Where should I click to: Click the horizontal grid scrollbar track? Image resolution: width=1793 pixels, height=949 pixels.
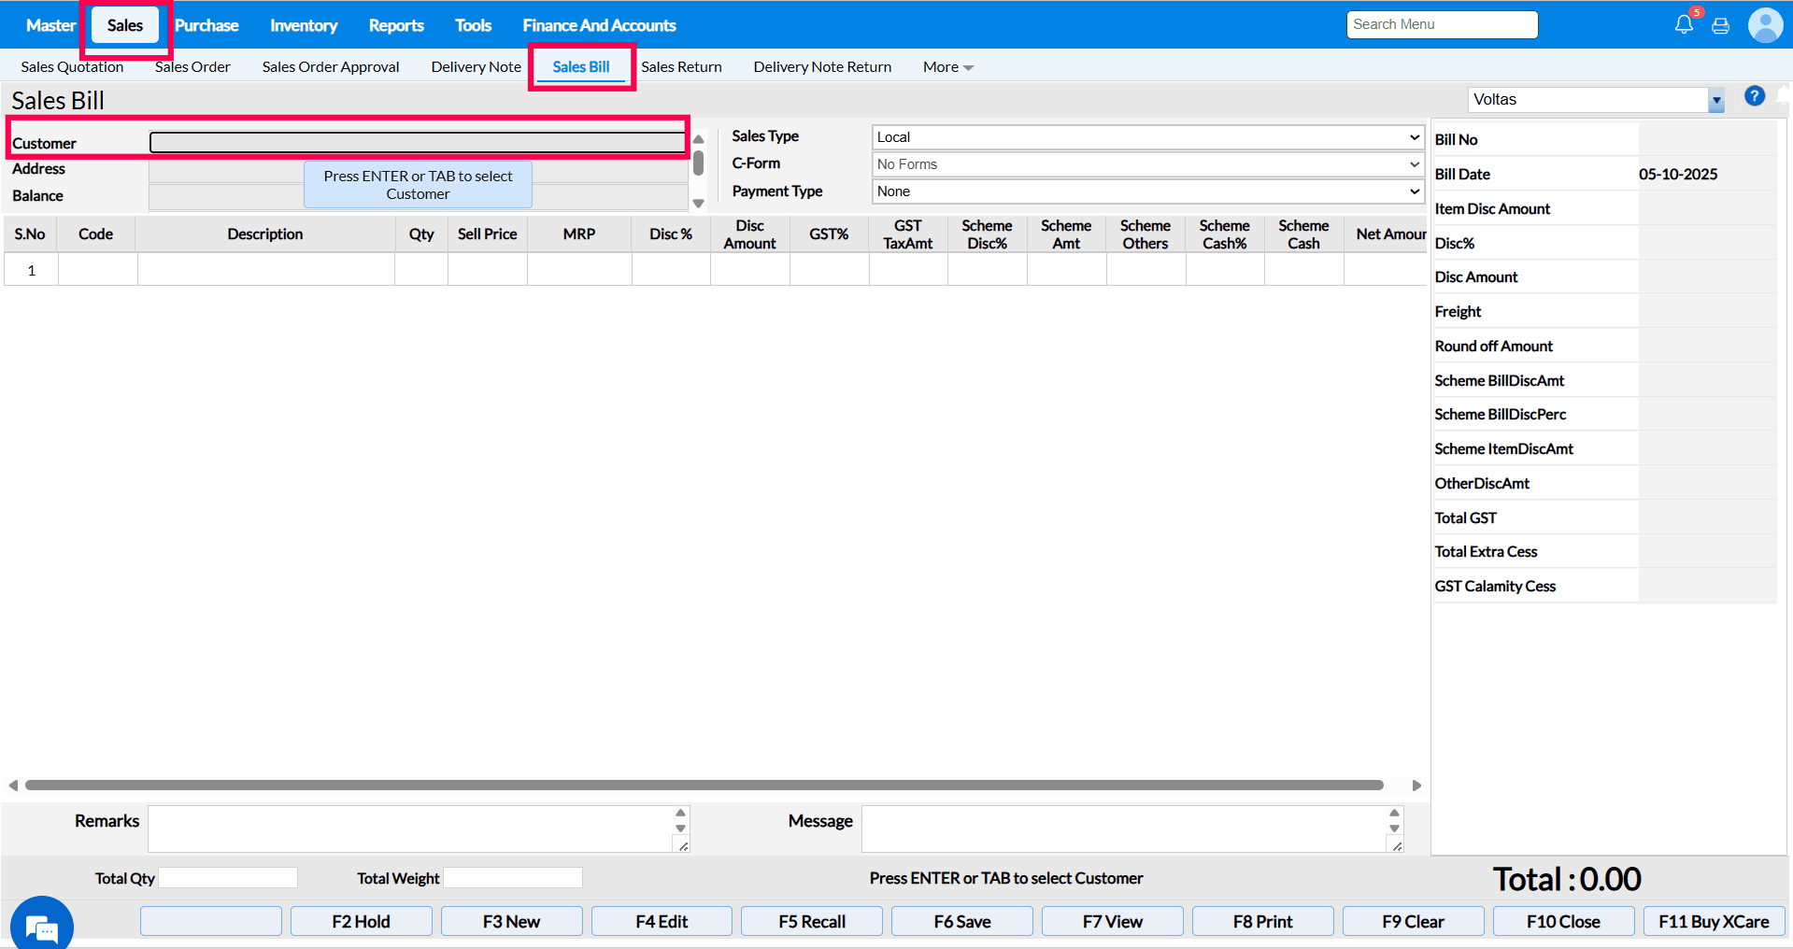[704, 786]
